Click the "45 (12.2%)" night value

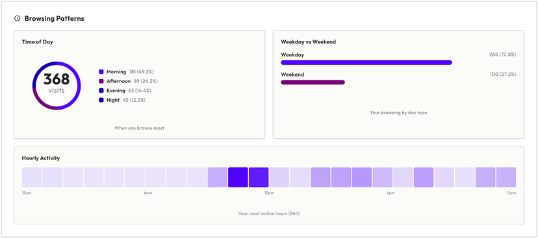point(134,100)
